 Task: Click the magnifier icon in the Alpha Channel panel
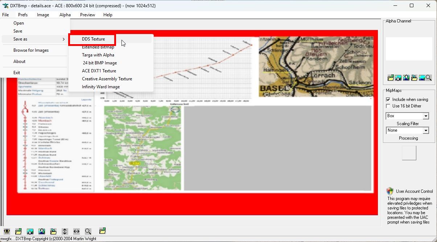click(x=429, y=78)
